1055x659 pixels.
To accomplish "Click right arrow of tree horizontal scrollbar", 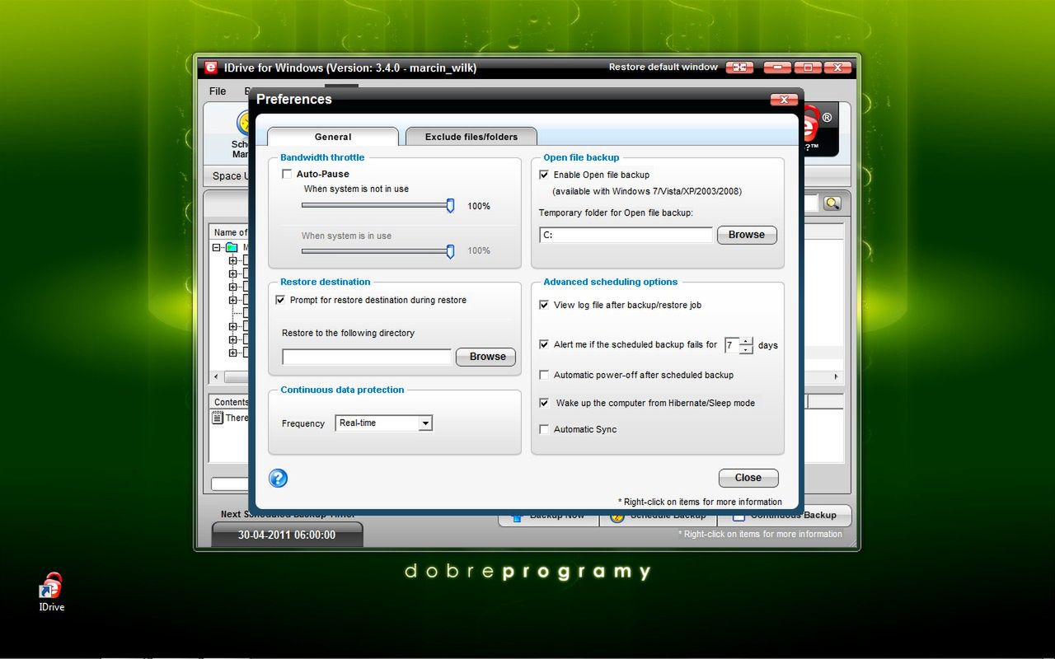I will coord(836,376).
